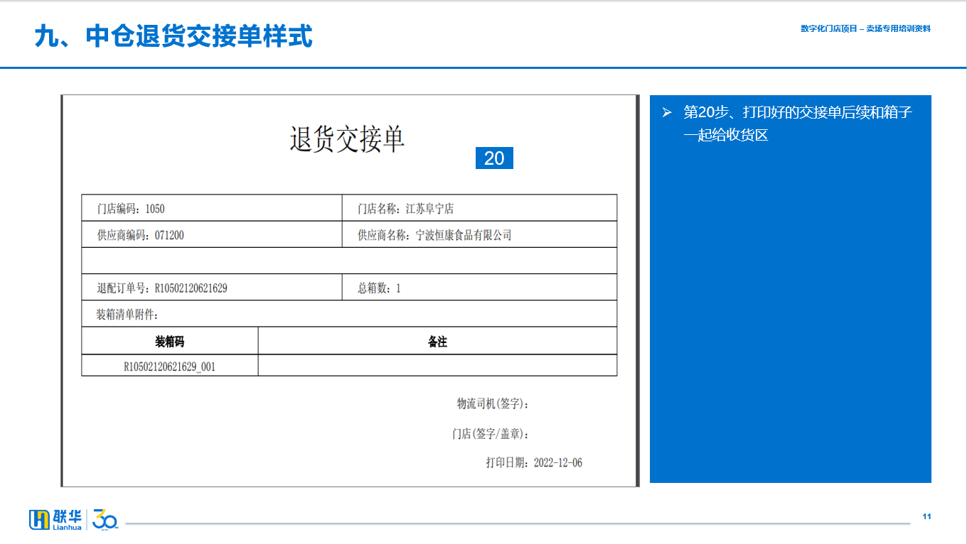
Task: Click the cell 供应商名称：宁波恒康食品有限公司
Action: 480,234
